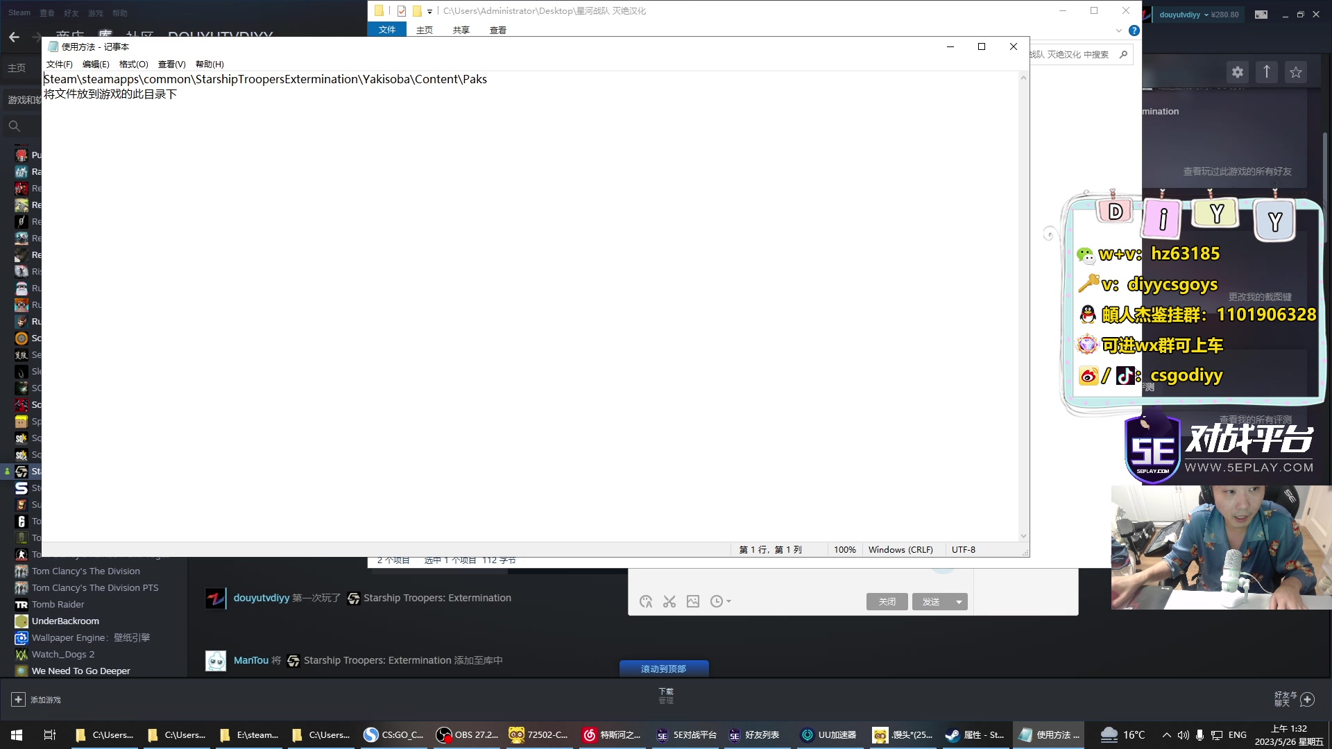
Task: Show hidden system tray icons chevron
Action: [1167, 735]
